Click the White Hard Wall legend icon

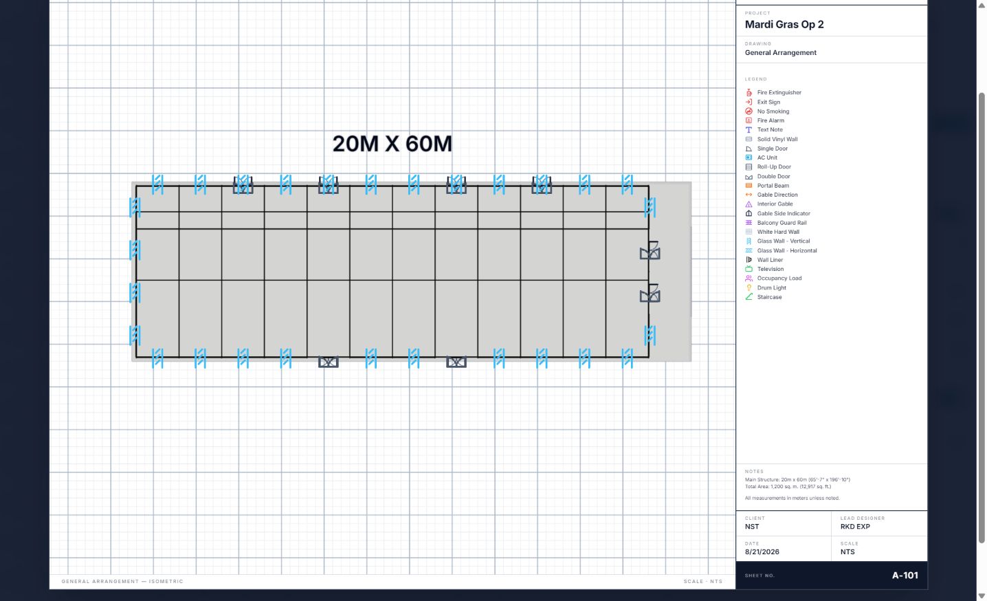[x=748, y=232]
